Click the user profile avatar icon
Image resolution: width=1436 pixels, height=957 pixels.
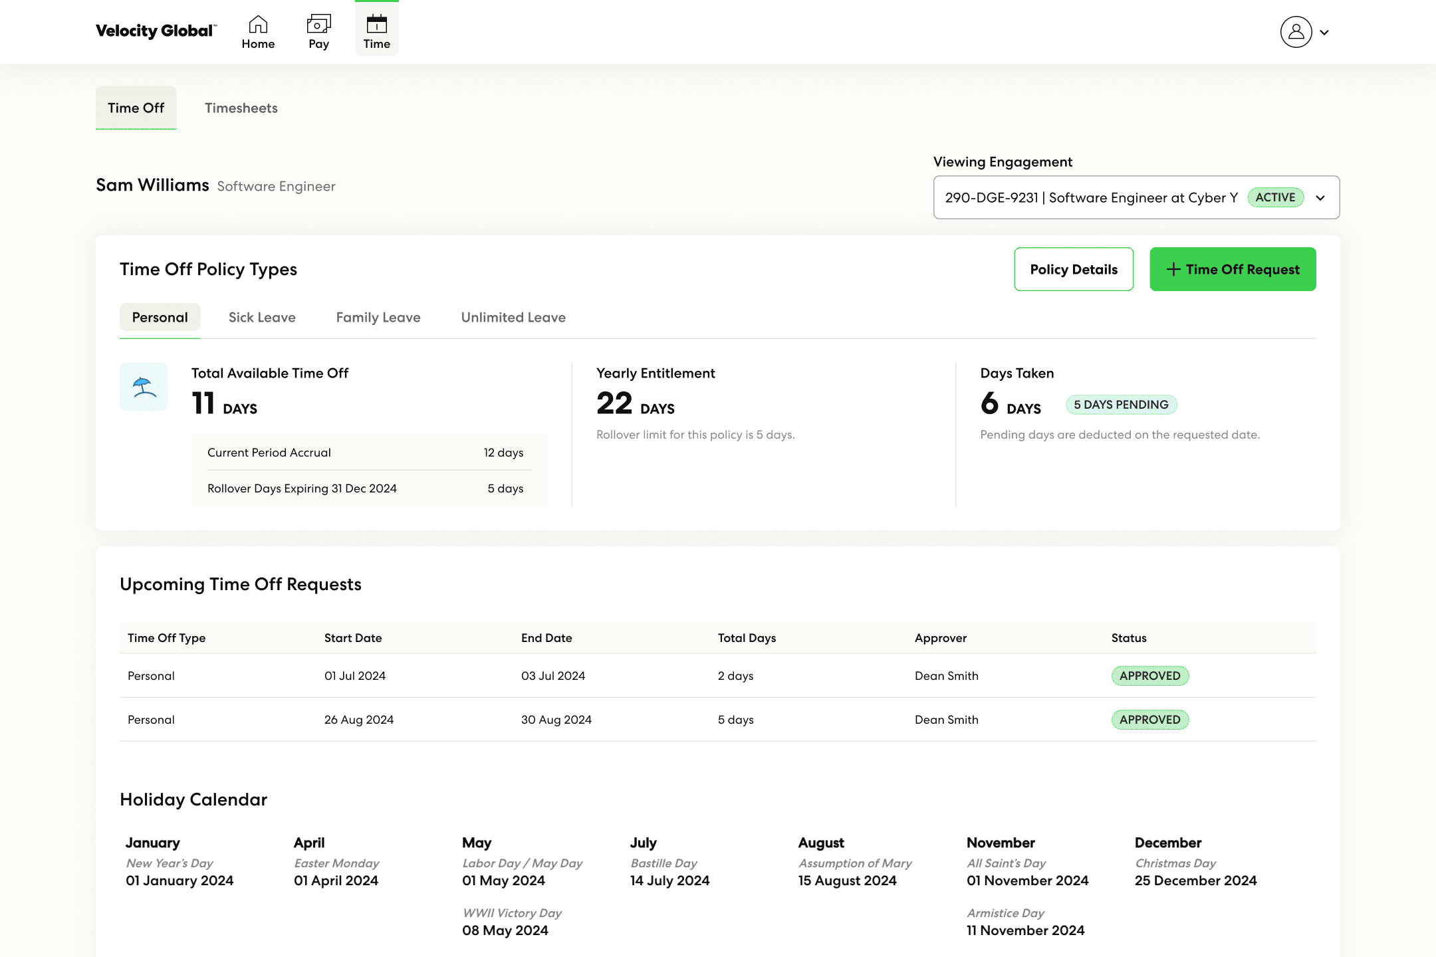(x=1296, y=32)
